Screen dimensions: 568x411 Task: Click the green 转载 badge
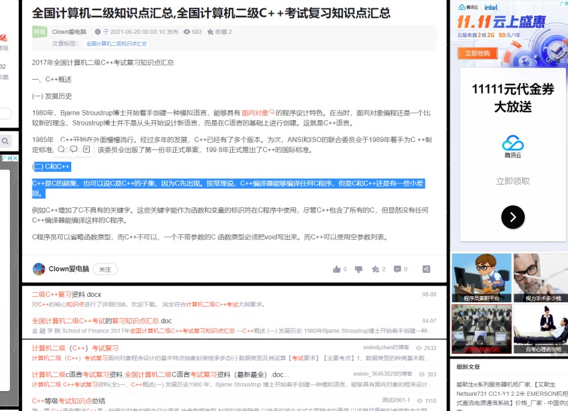click(x=39, y=32)
